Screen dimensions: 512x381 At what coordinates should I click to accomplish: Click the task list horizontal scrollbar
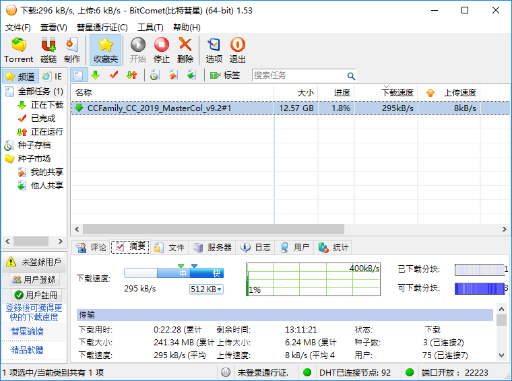[x=214, y=229]
